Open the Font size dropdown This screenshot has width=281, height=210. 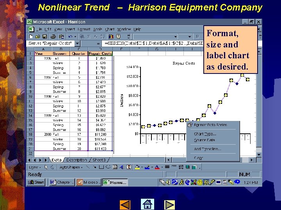pos(190,37)
